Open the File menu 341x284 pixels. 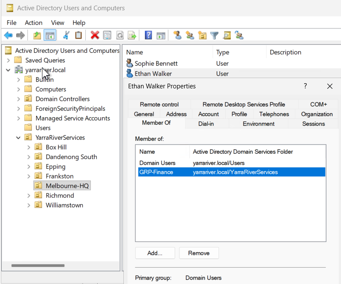(12, 23)
